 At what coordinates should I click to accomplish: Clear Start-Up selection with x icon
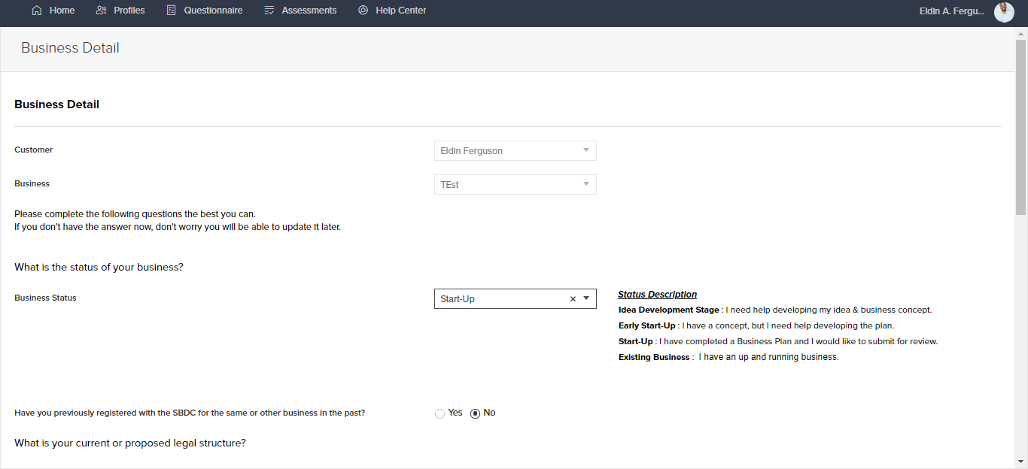click(x=573, y=299)
